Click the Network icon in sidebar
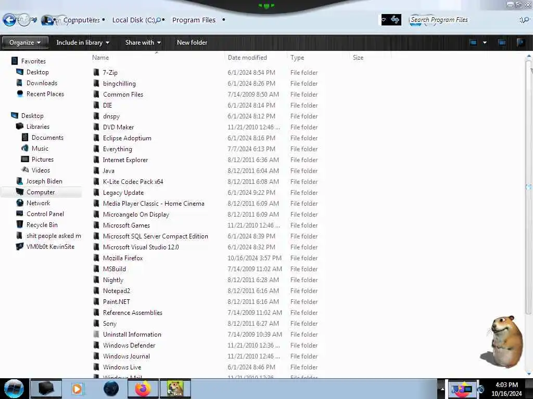This screenshot has width=533, height=399. [x=20, y=203]
